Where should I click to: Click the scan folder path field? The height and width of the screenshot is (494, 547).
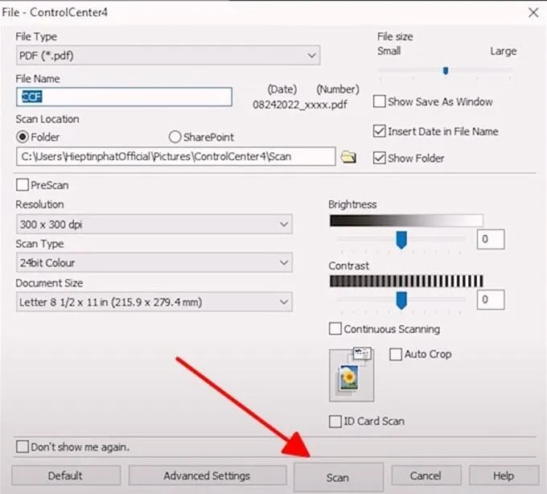[x=176, y=156]
